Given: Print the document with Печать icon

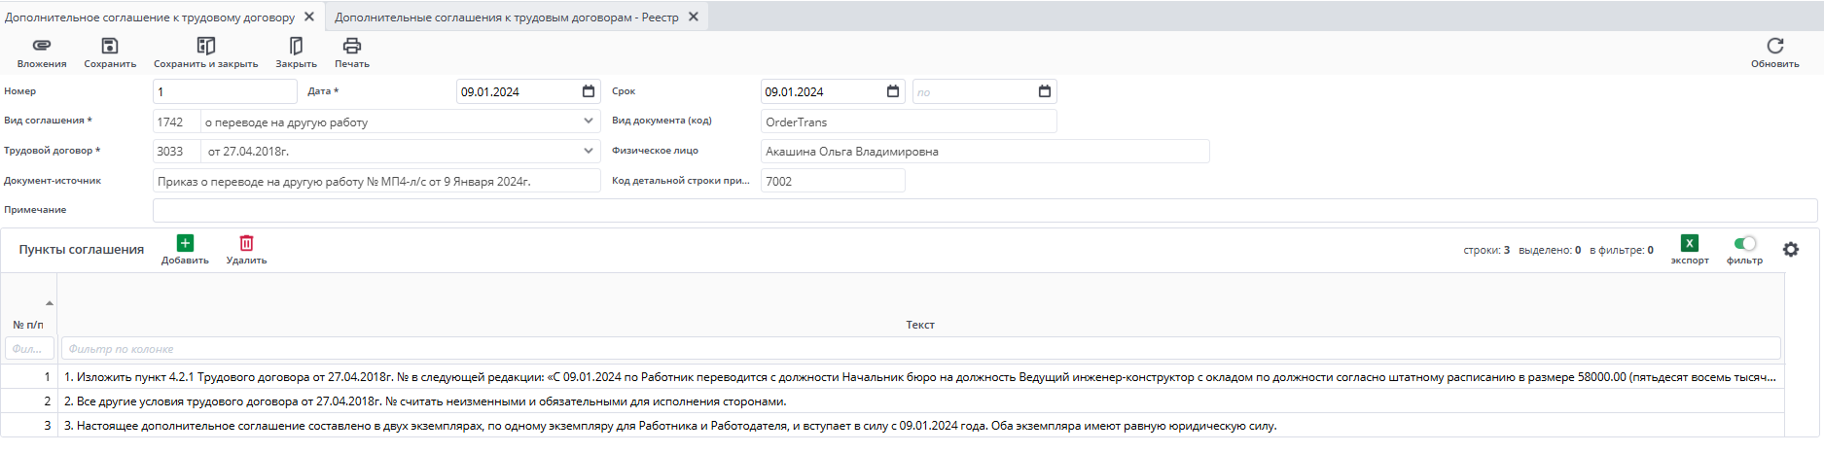Looking at the screenshot, I should click(352, 47).
